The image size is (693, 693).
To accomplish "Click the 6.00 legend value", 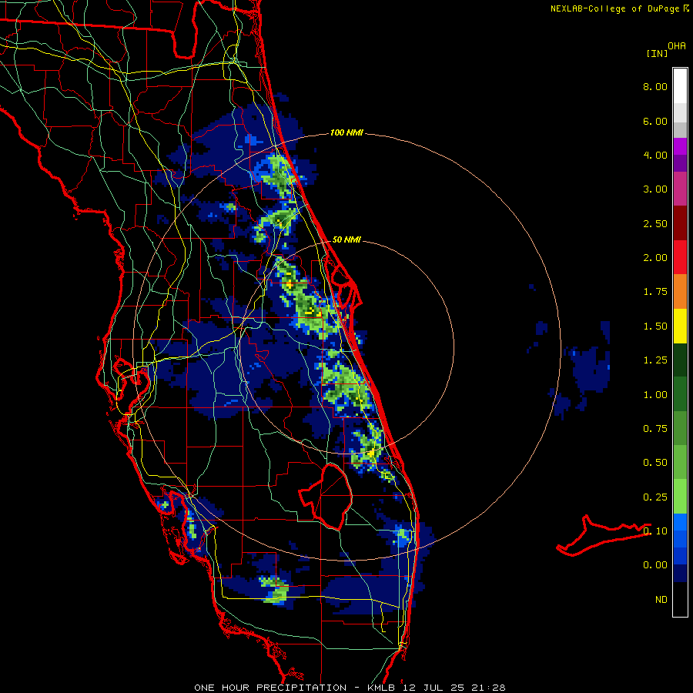I will click(x=655, y=121).
